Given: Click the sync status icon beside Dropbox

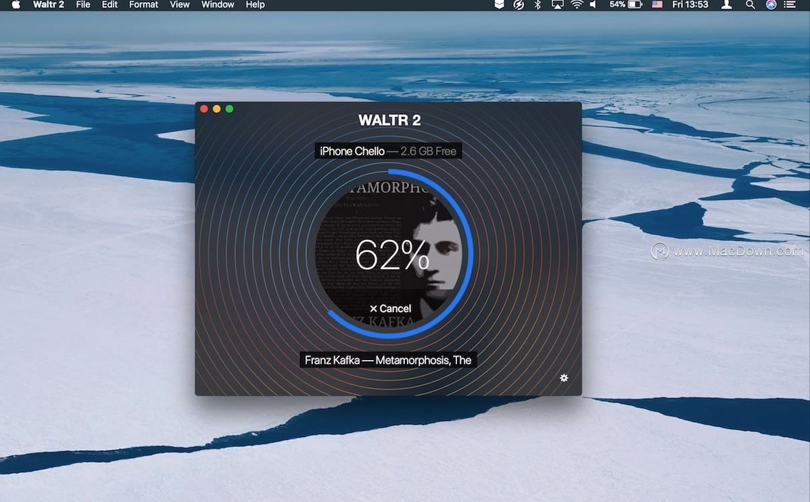Looking at the screenshot, I should pyautogui.click(x=518, y=5).
